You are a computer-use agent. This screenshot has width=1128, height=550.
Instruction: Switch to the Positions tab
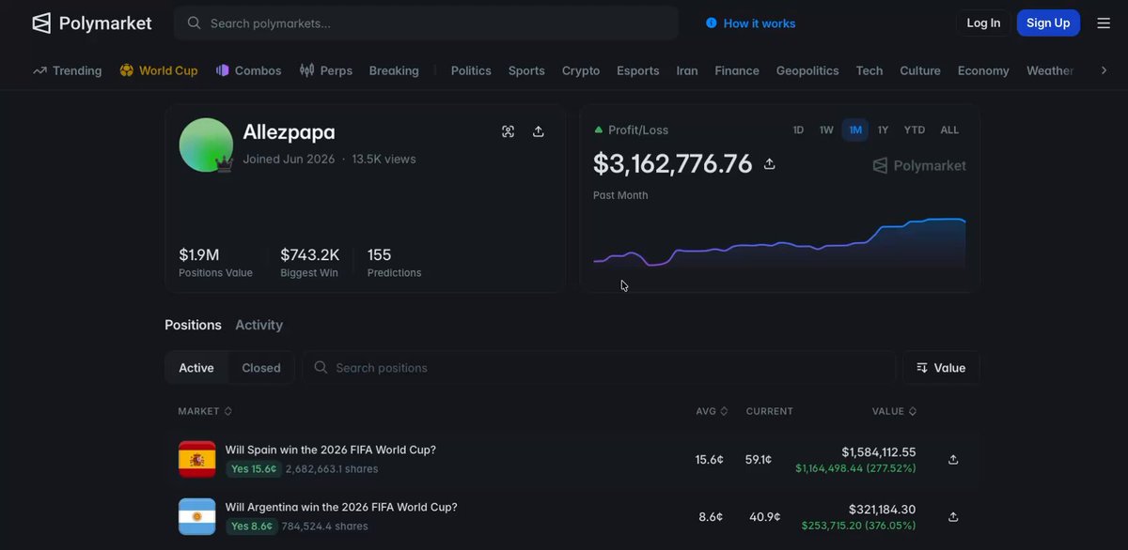pos(193,325)
